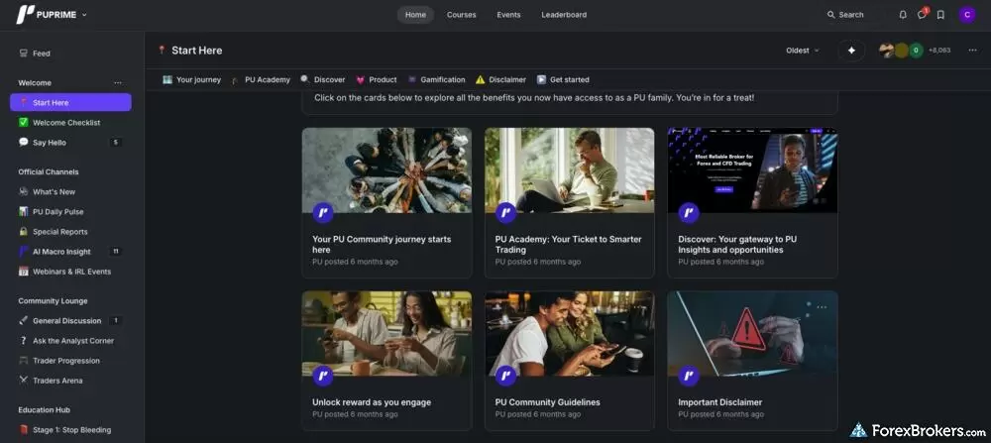Click 'Important Disclaimer' title
Image resolution: width=991 pixels, height=443 pixels.
[719, 402]
